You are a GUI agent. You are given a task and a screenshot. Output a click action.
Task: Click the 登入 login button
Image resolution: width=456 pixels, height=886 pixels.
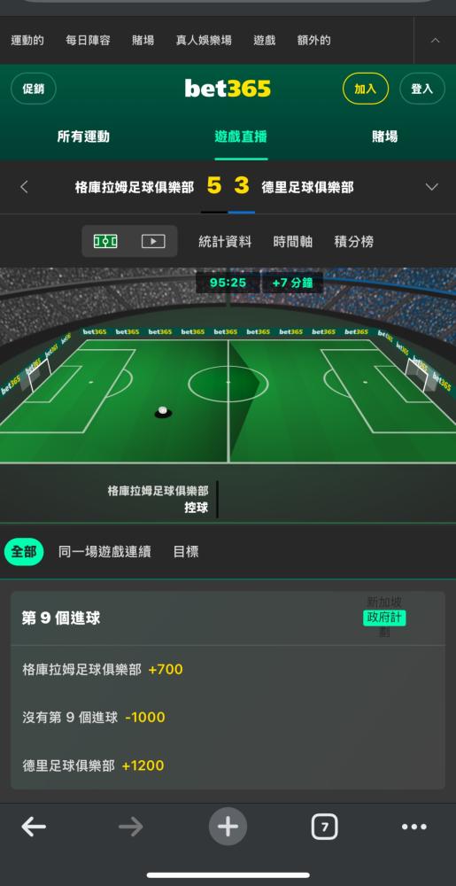tap(421, 89)
